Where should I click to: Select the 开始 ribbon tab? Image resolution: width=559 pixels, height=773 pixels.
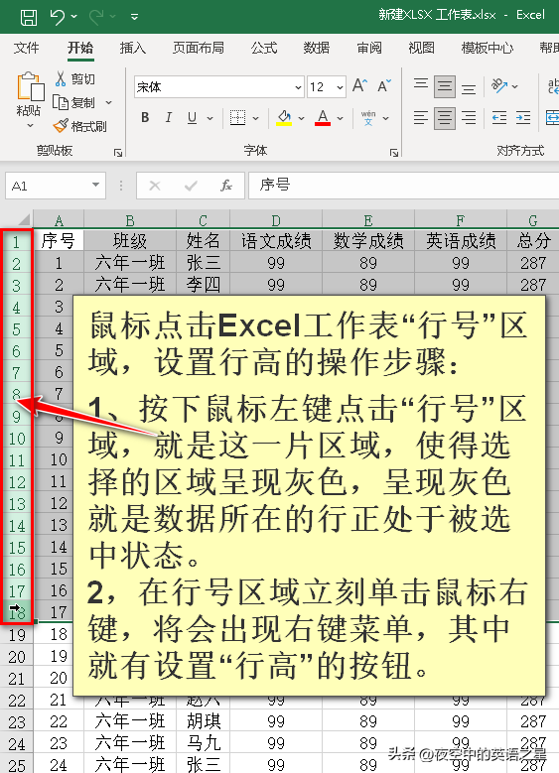(80, 48)
